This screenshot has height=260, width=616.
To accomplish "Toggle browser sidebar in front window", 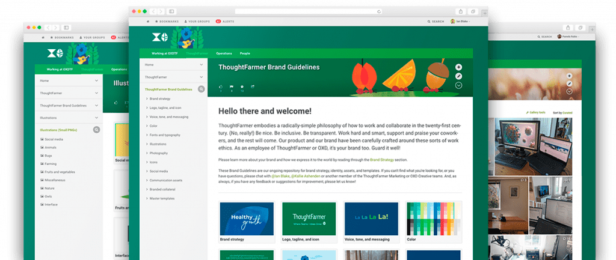I will point(171,11).
